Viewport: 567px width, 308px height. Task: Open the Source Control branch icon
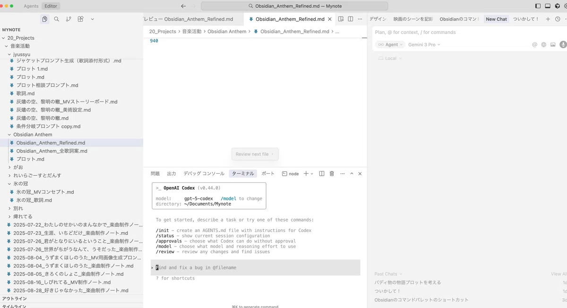(x=69, y=19)
